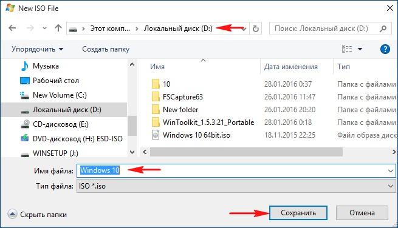Image resolution: width=398 pixels, height=228 pixels.
Task: Click the horizontal scrollbar thumb
Action: 246,152
